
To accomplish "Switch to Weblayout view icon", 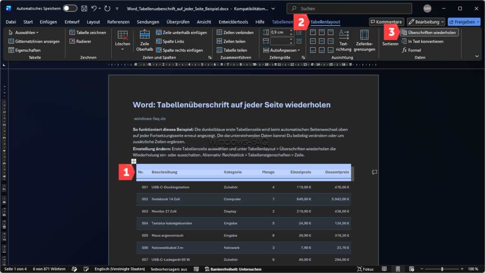I will coord(412,269).
